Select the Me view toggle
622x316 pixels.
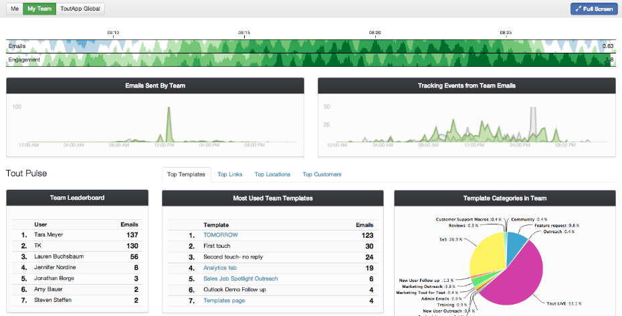point(15,9)
